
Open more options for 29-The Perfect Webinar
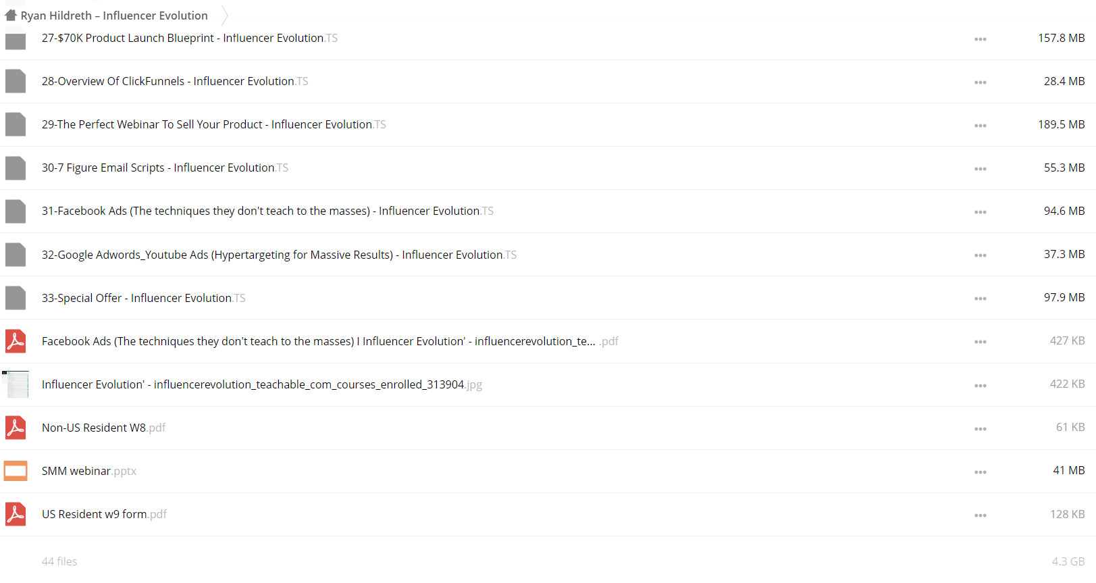pos(981,126)
